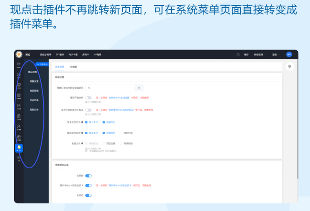Select the highlighted plugin center sidebar icon
Viewport: 310px width, 211px height.
click(19, 148)
